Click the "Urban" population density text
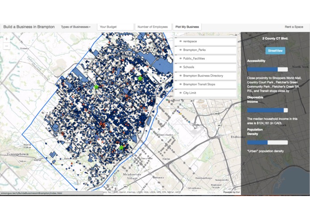 click(x=265, y=151)
